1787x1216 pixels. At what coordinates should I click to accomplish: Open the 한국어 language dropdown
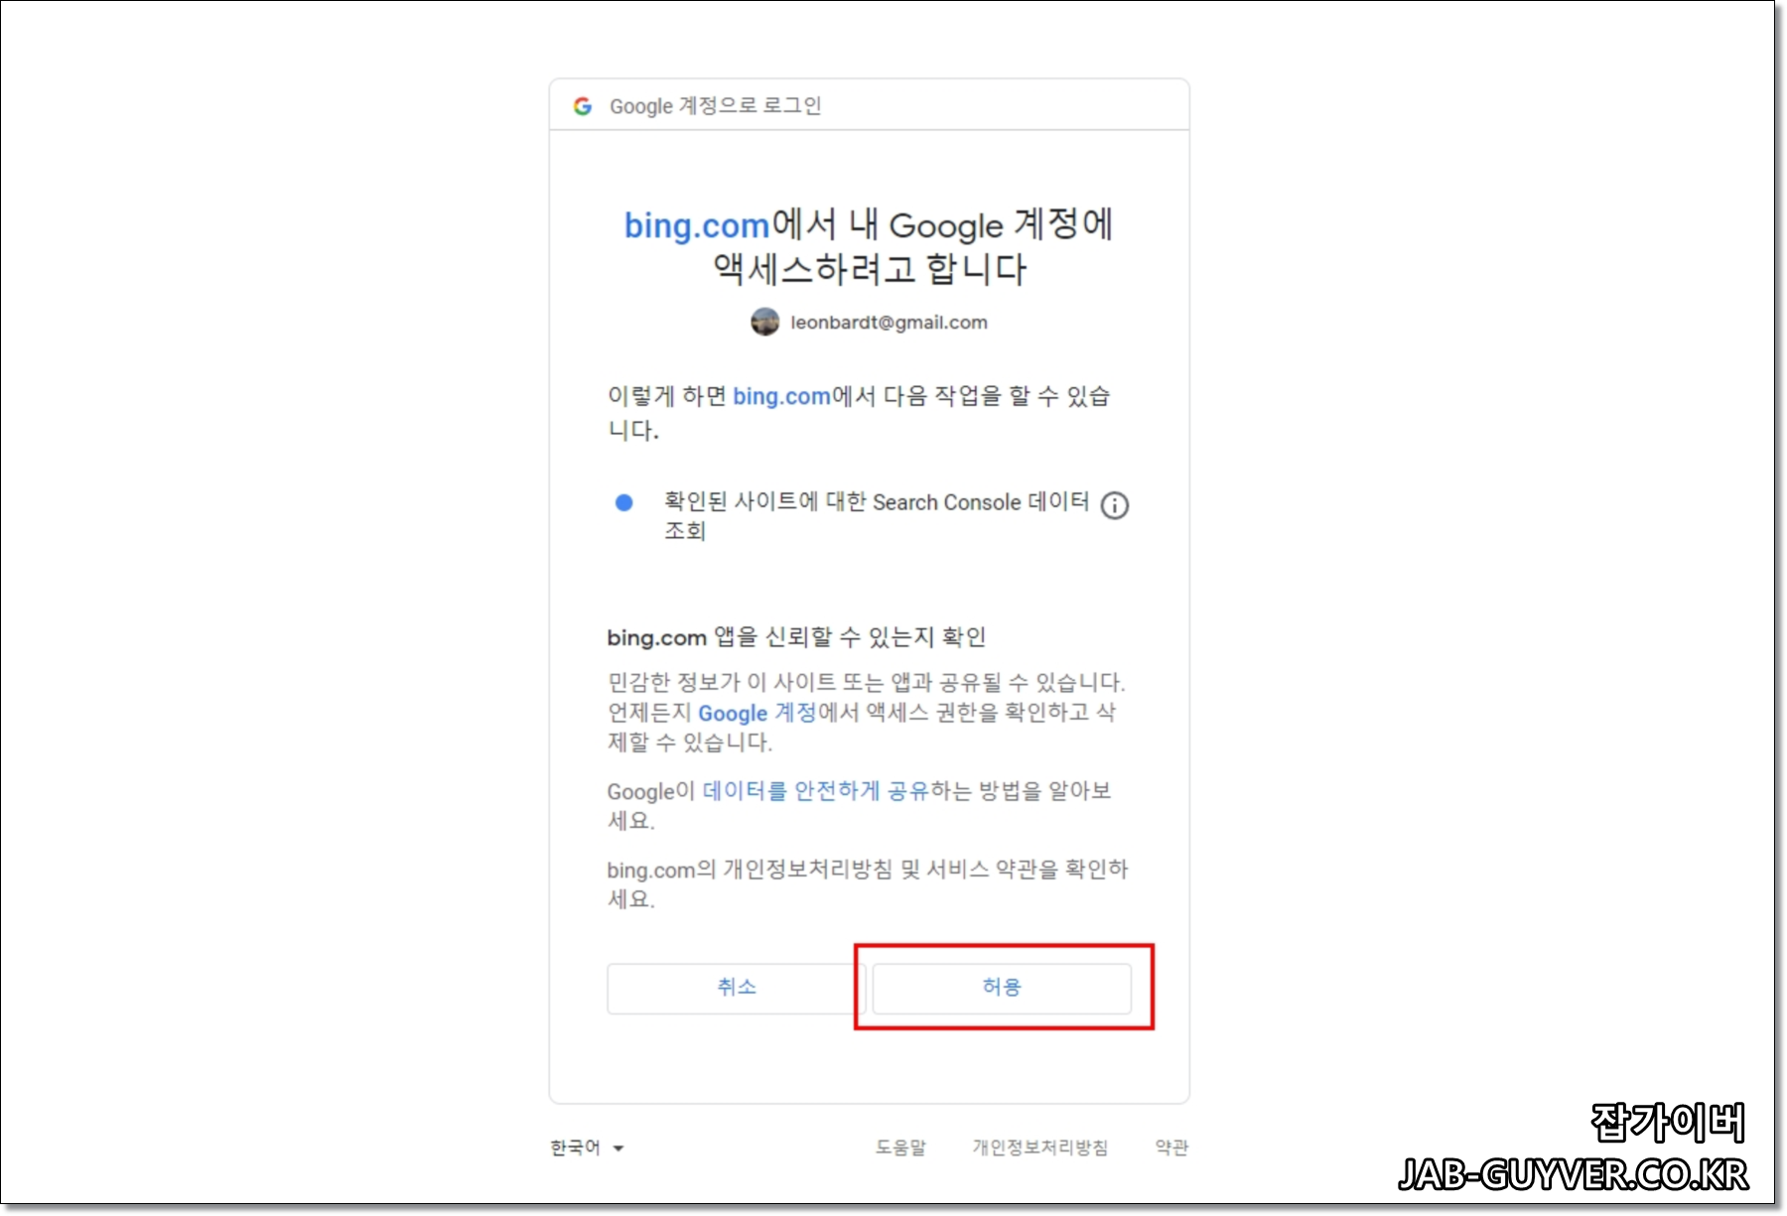(x=587, y=1148)
